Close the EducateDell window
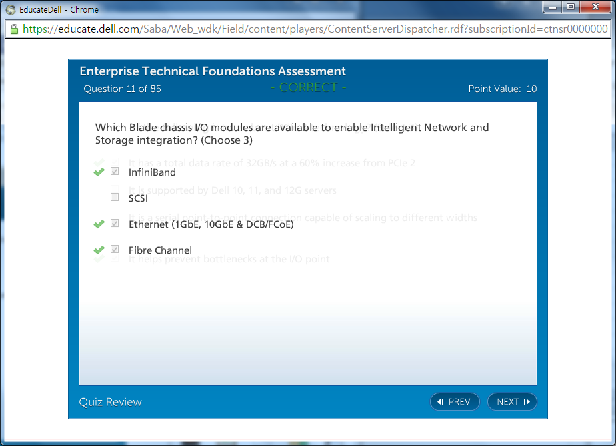The width and height of the screenshot is (616, 446). point(595,7)
